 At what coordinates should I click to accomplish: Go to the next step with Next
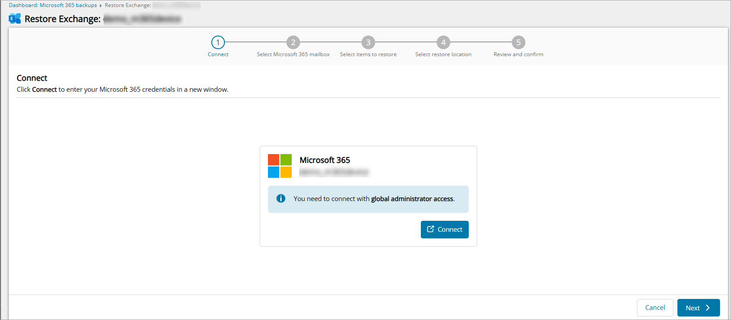(698, 308)
